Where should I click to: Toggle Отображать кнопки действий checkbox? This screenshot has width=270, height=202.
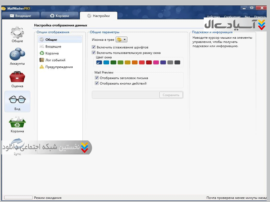click(97, 83)
